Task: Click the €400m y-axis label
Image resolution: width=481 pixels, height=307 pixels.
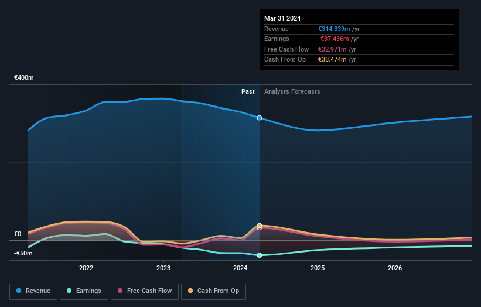Action: 24,77
